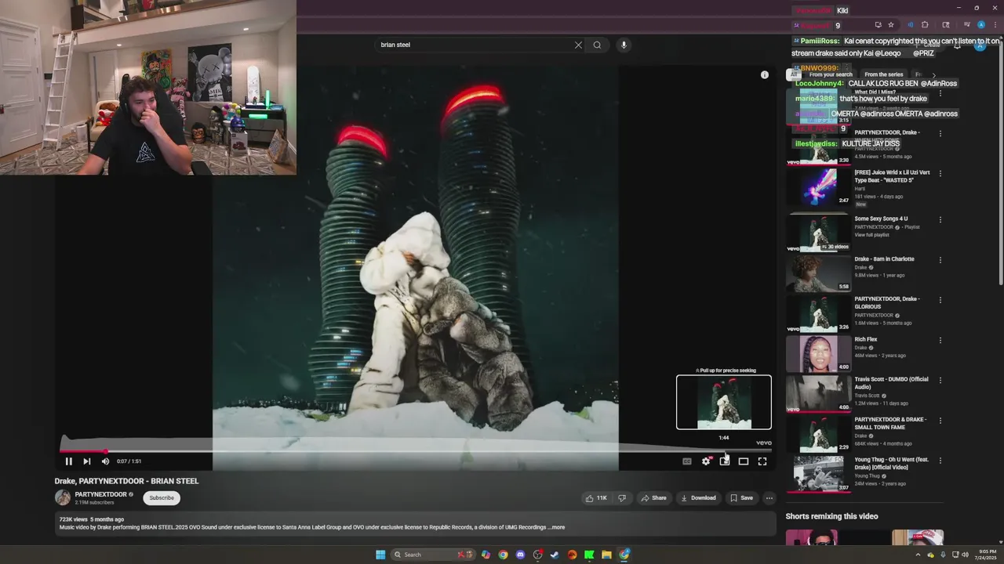The height and width of the screenshot is (564, 1004).
Task: Like the video with 11K thumbs up
Action: pyautogui.click(x=595, y=498)
